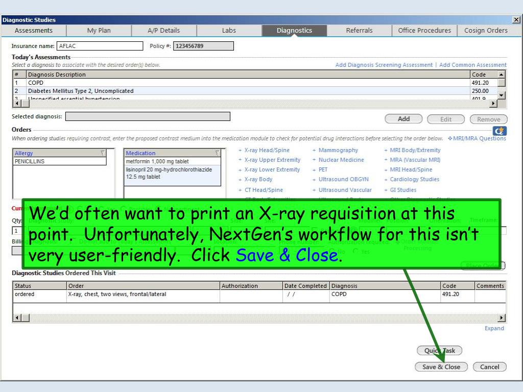Click assessments horizontal scroll left arrow
Viewport: 523px width, 392px height.
17,104
